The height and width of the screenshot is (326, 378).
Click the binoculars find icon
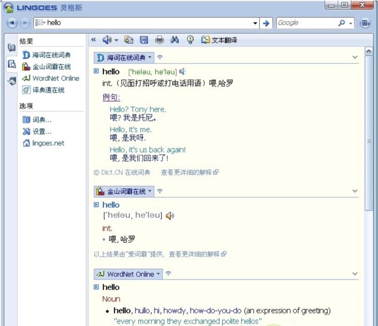175,40
